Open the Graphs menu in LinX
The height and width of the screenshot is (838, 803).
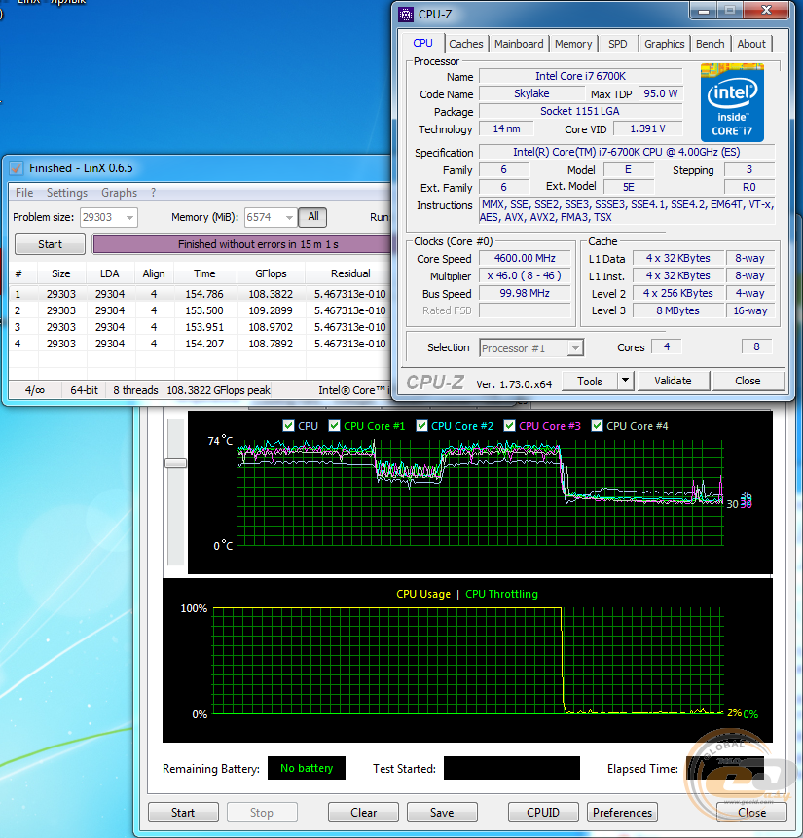[x=119, y=193]
